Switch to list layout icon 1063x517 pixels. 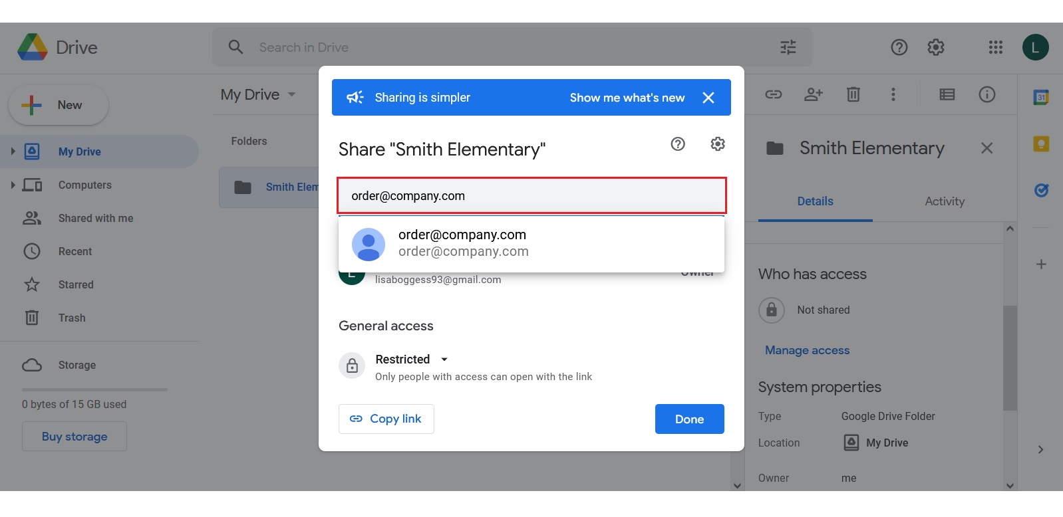click(x=947, y=94)
